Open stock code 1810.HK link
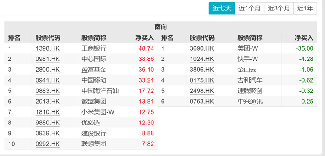This screenshot has width=325, height=156. click(x=48, y=112)
